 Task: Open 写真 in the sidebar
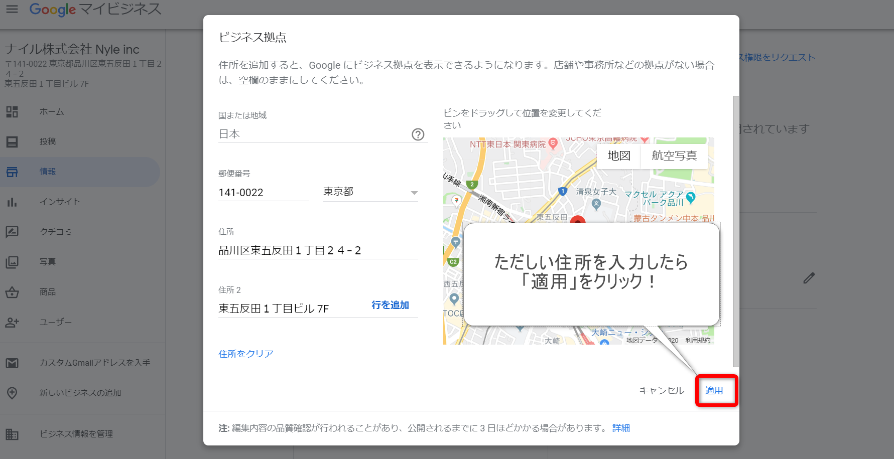tap(48, 262)
